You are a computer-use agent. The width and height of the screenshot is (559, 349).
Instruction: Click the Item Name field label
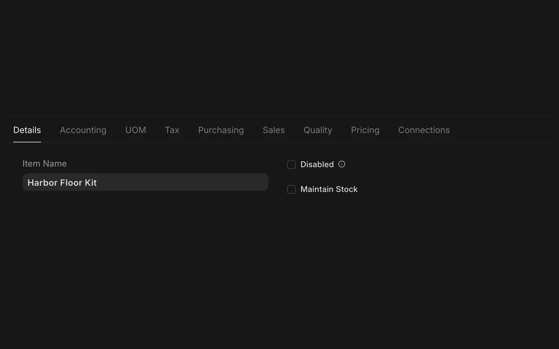point(45,164)
